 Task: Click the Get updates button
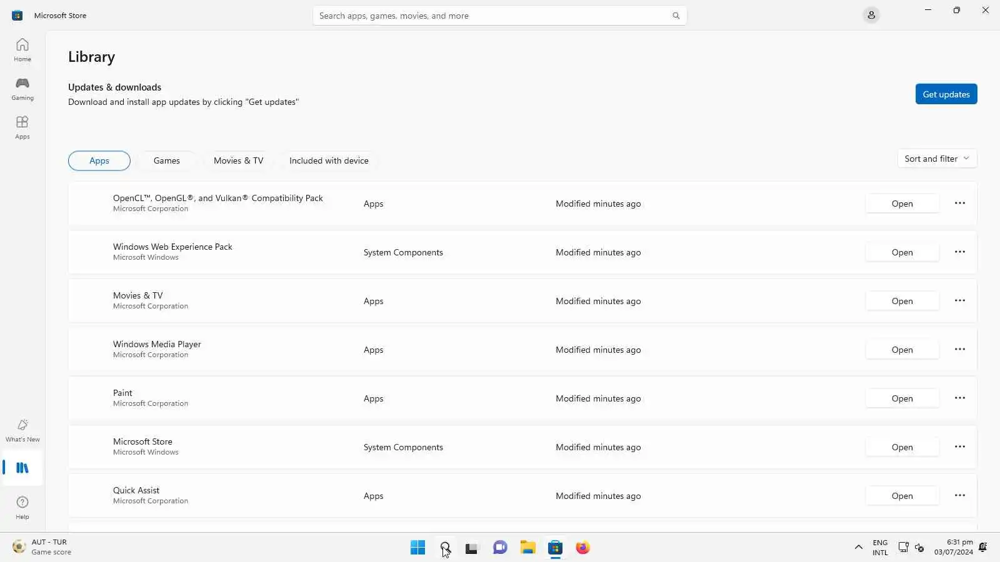pos(946,94)
